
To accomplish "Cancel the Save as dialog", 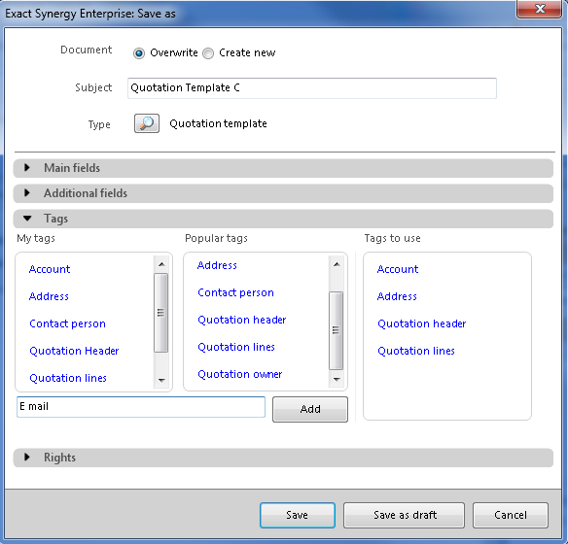I will [511, 515].
